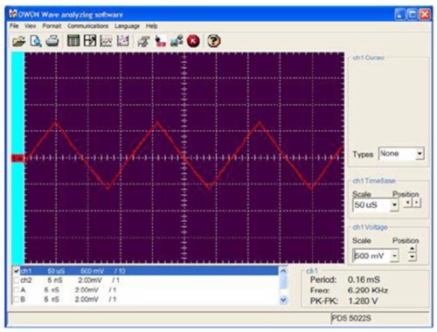Enable the ch2 channel checkbox
This screenshot has height=332, width=437.
click(x=17, y=280)
